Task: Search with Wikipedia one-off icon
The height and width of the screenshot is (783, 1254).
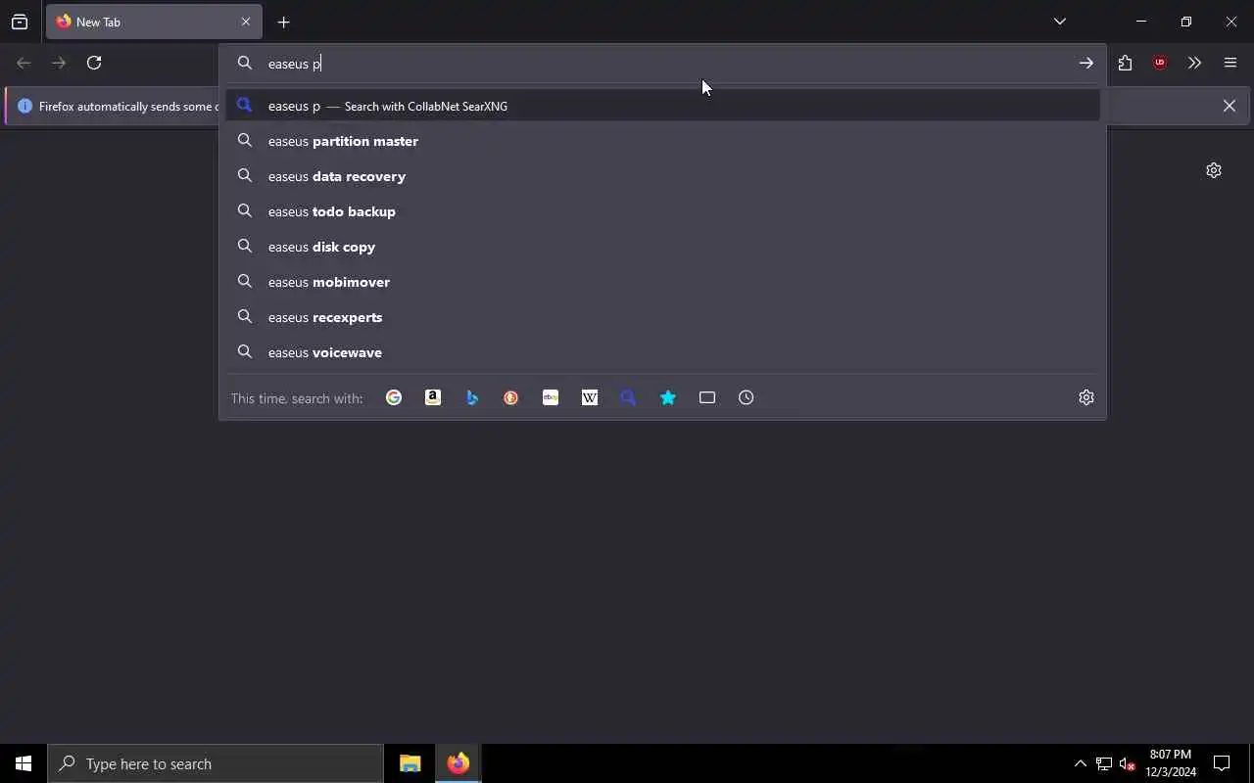Action: point(590,397)
